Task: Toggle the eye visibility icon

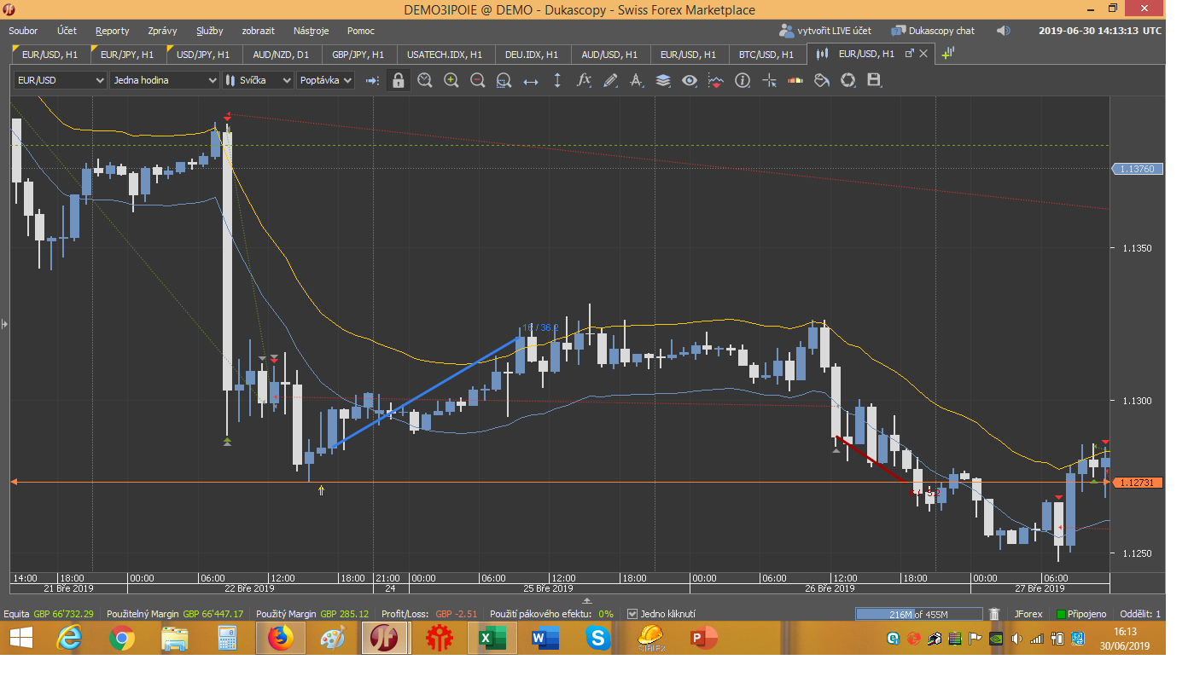Action: [690, 80]
